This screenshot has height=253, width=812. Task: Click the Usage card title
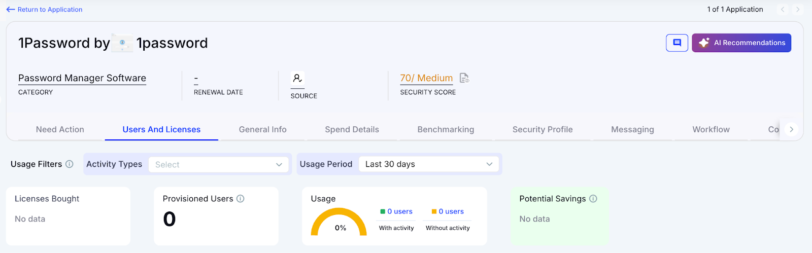coord(323,199)
